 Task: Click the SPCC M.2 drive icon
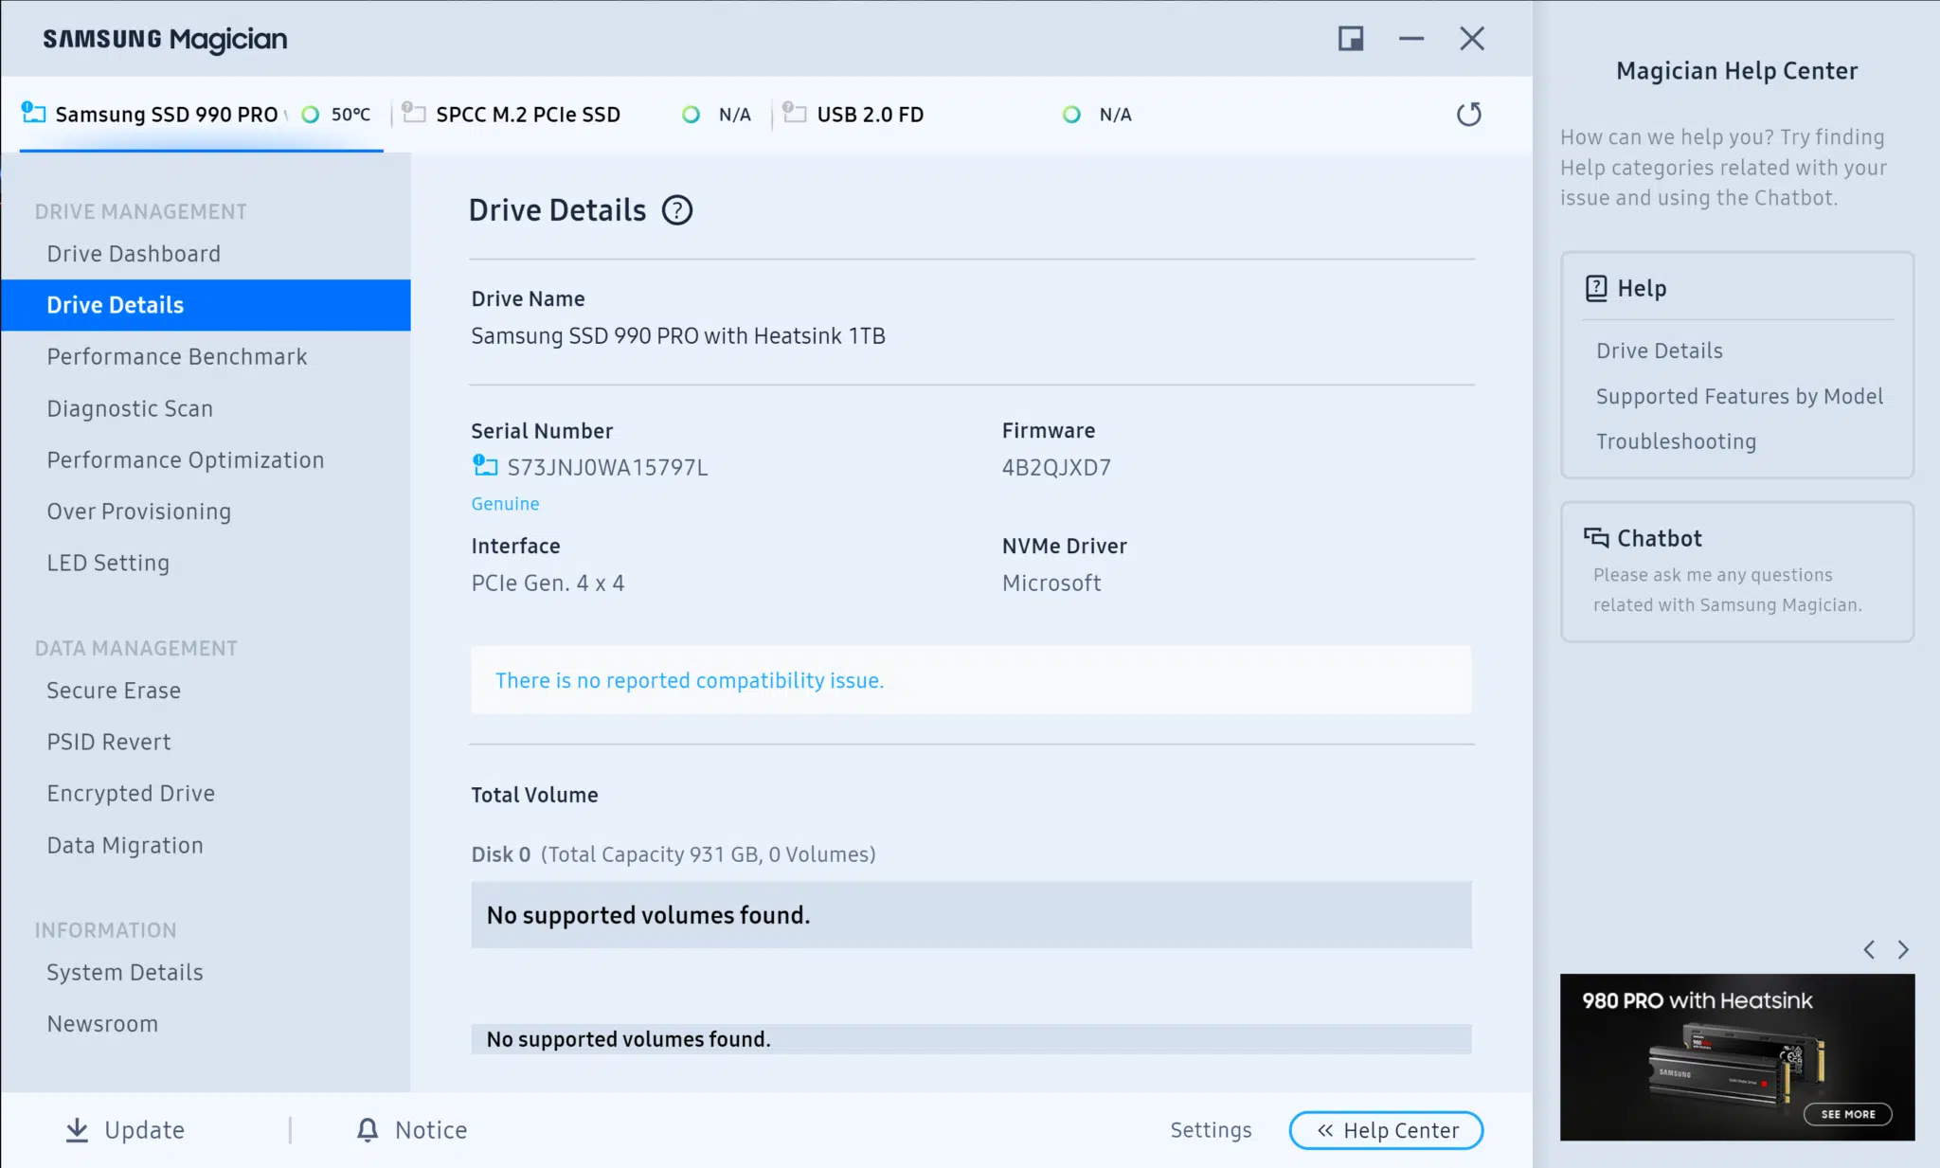coord(414,113)
